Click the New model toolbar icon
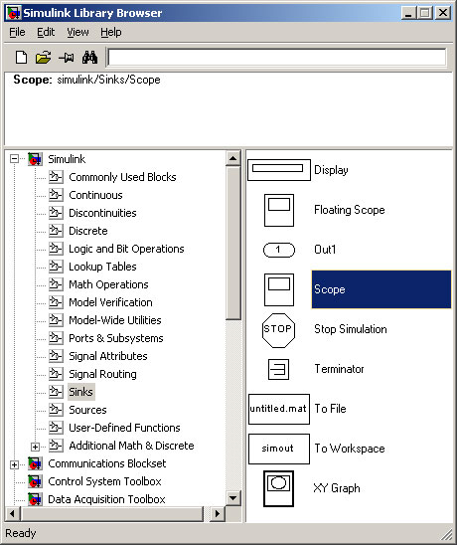457x545 pixels. tap(21, 58)
